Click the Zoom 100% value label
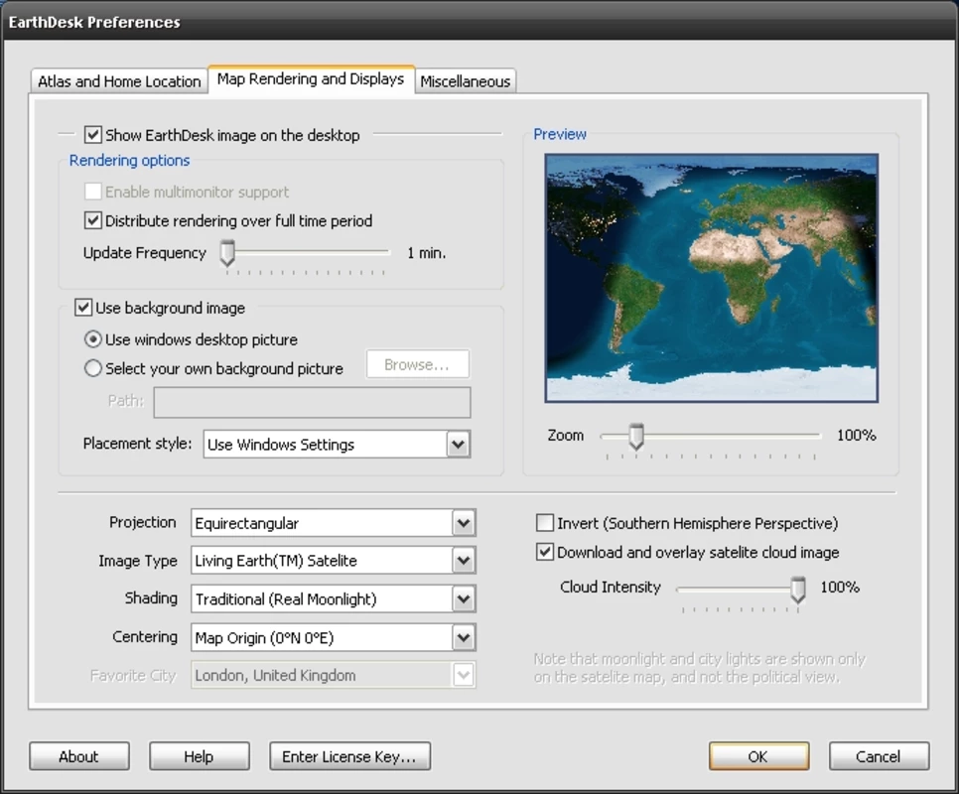This screenshot has width=959, height=794. click(856, 435)
